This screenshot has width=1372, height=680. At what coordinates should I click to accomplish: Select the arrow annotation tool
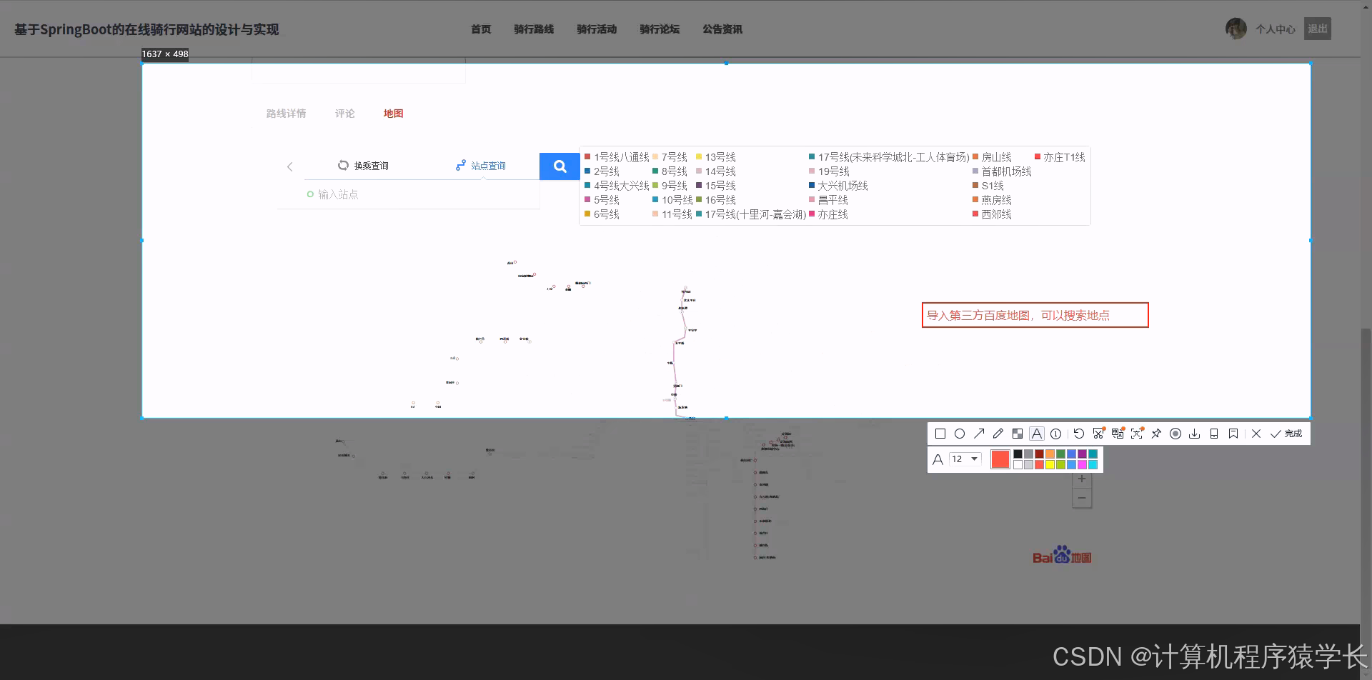[x=979, y=434]
